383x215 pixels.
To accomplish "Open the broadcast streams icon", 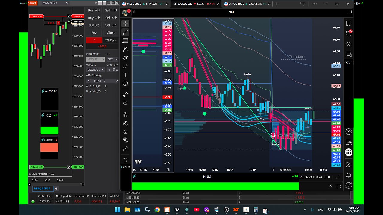I will pyautogui.click(x=349, y=165).
